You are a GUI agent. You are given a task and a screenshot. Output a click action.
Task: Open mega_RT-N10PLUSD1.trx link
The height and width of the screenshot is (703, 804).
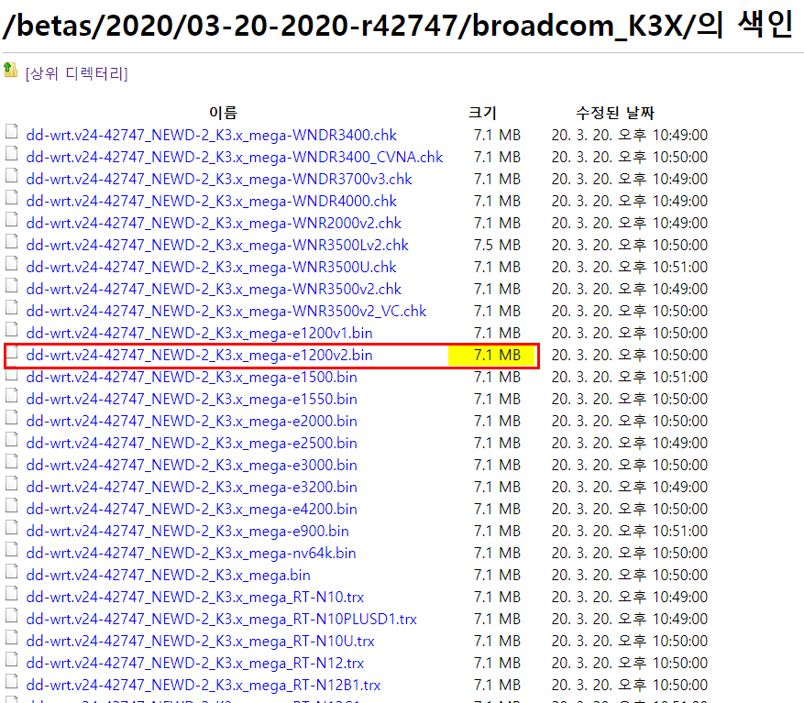click(222, 621)
